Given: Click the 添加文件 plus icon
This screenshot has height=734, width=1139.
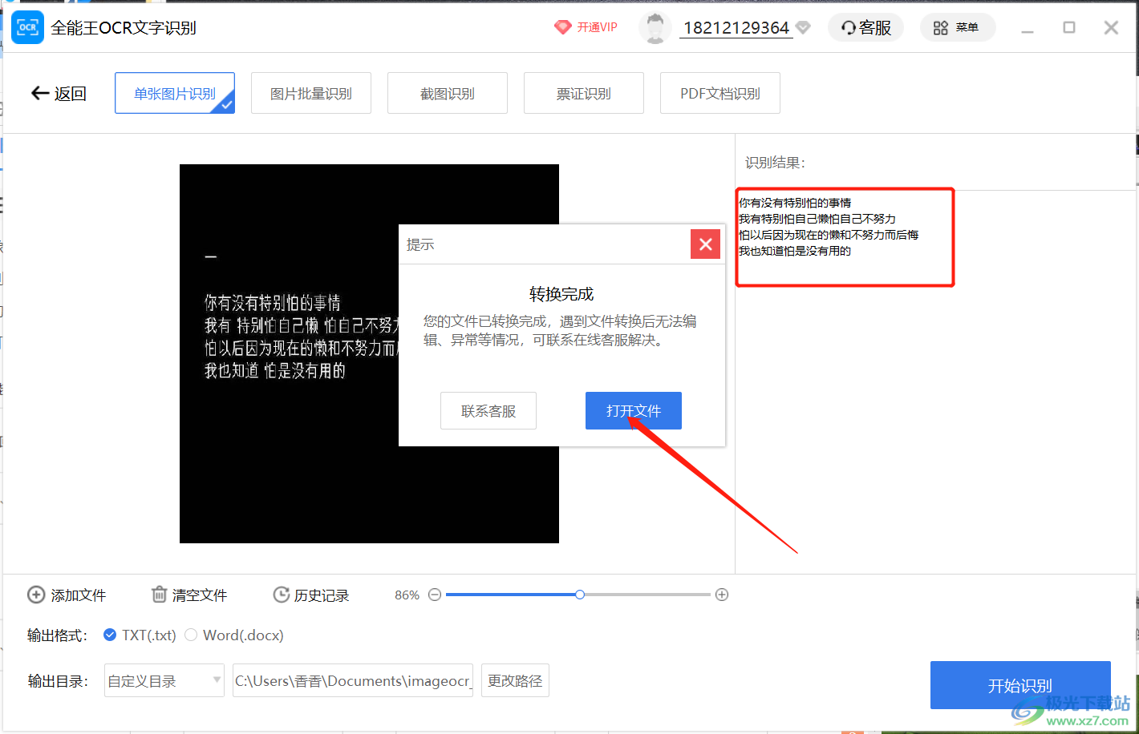Looking at the screenshot, I should pos(36,595).
